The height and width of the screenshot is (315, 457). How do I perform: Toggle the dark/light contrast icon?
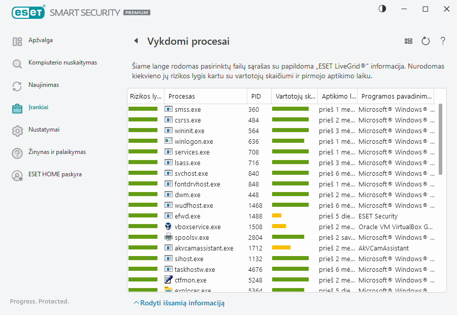382,9
